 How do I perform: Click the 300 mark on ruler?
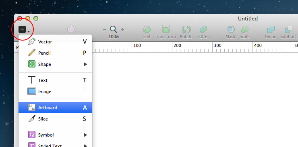pyautogui.click(x=217, y=45)
